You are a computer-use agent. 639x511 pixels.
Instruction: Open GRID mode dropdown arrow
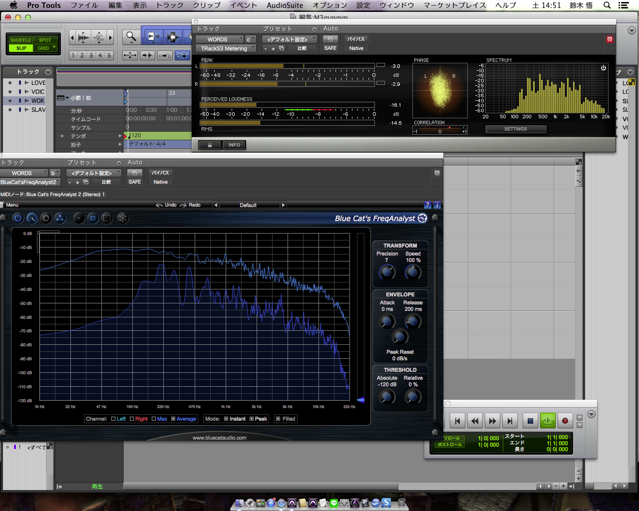tap(54, 48)
